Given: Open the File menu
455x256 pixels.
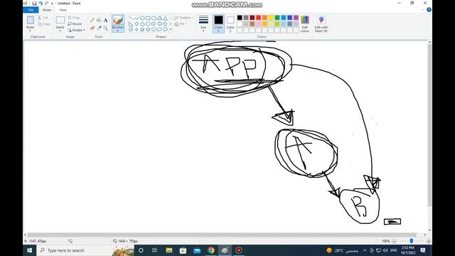Looking at the screenshot, I should point(31,10).
